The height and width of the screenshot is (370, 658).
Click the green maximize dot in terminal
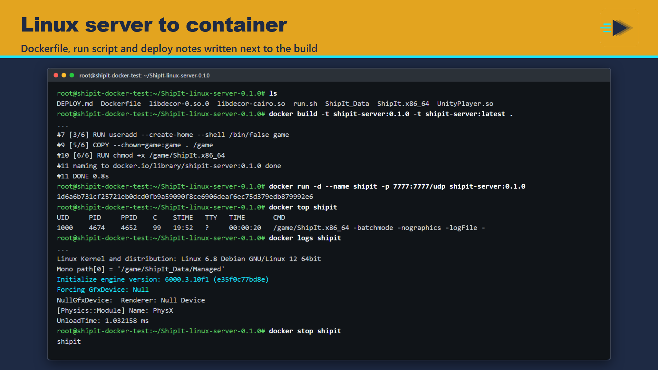72,75
